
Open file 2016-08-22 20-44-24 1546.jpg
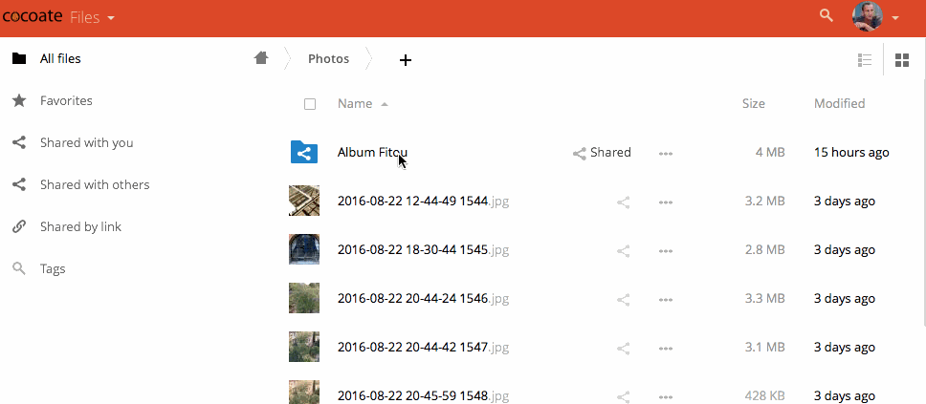tap(423, 298)
